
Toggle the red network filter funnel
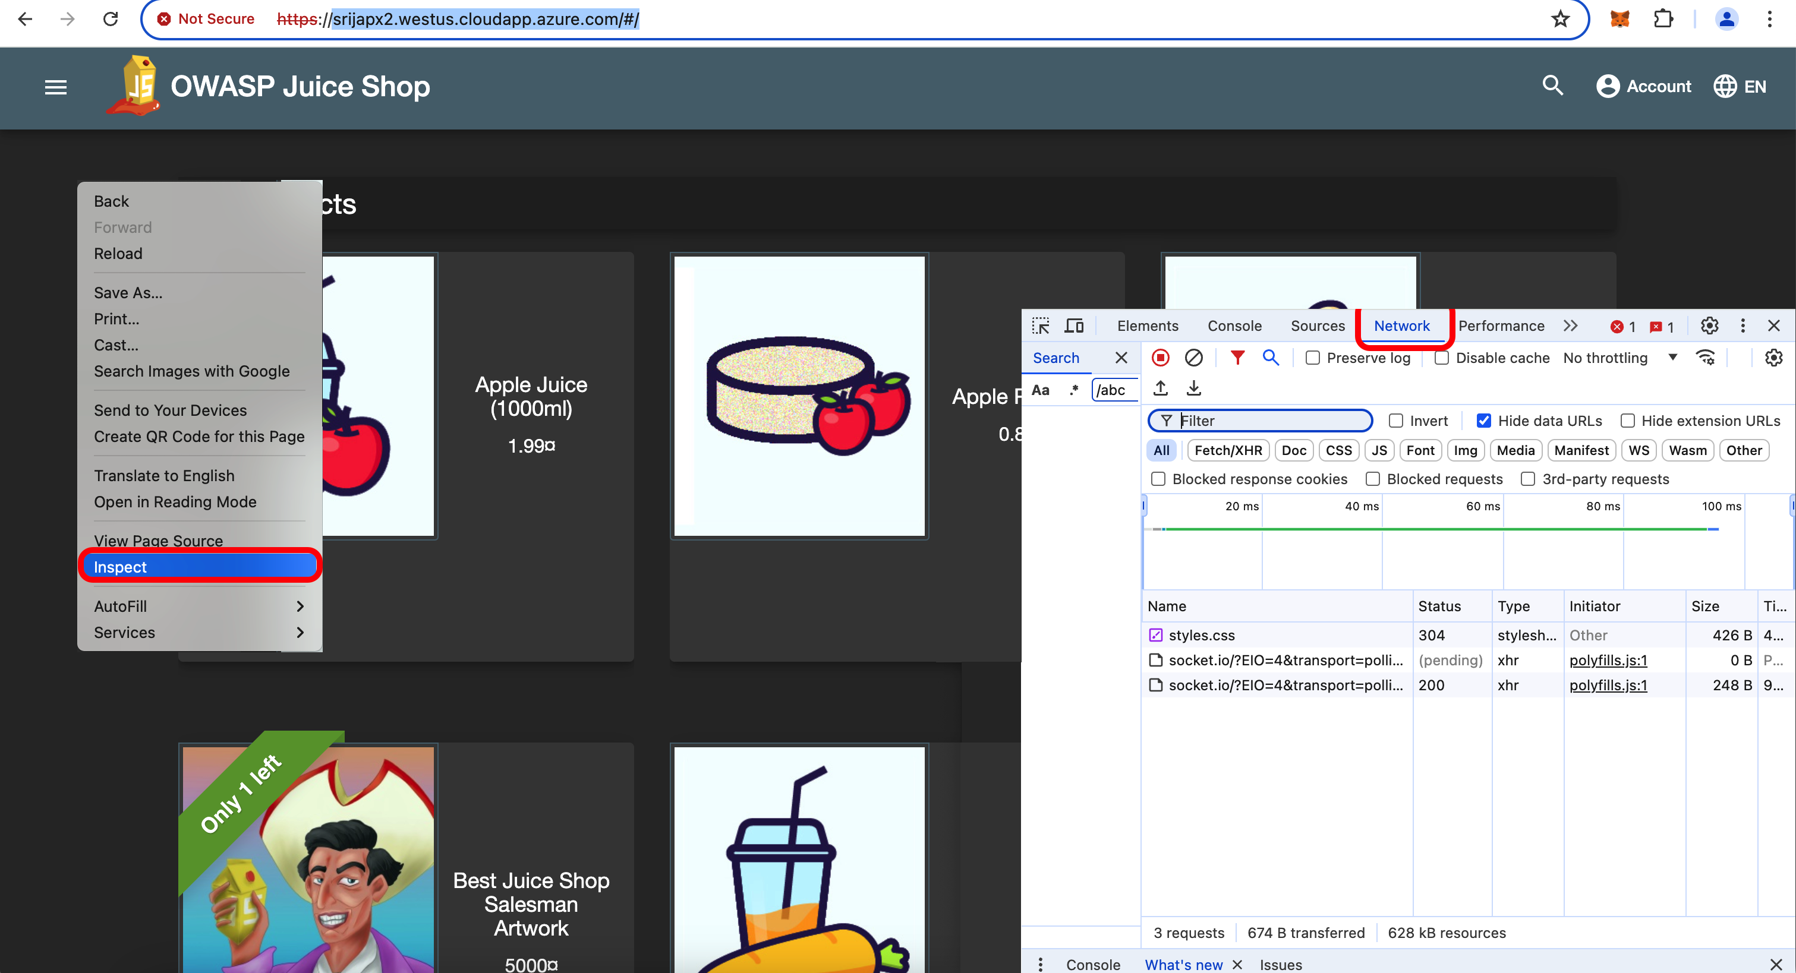tap(1237, 358)
